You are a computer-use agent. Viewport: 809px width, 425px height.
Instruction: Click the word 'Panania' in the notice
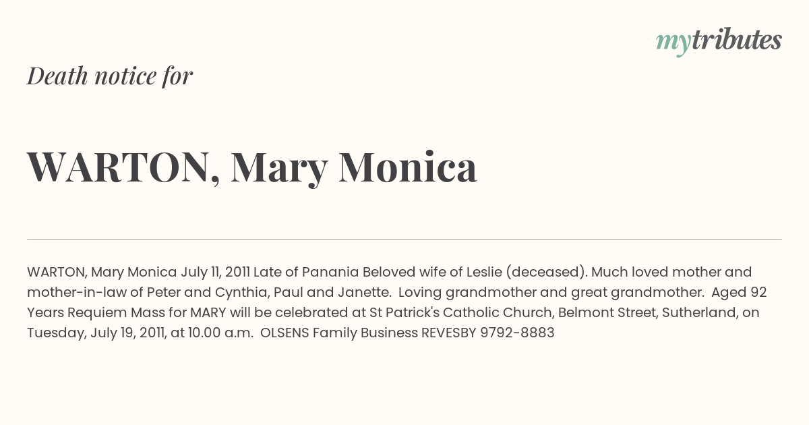330,272
